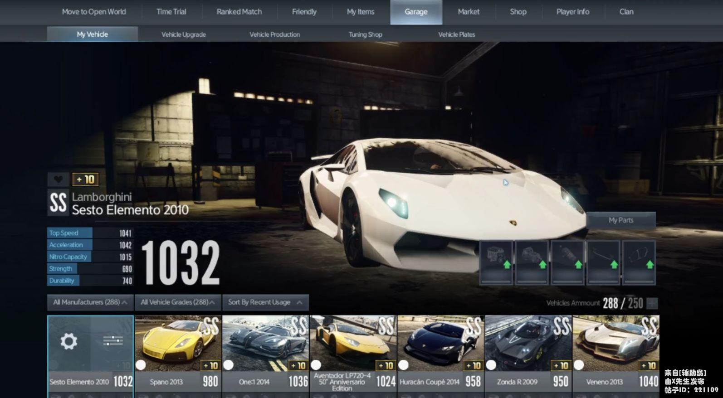
Task: Select the One:1 2014 car thumbnail
Action: [265, 343]
